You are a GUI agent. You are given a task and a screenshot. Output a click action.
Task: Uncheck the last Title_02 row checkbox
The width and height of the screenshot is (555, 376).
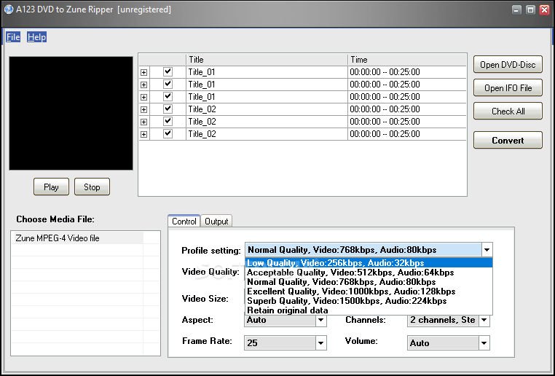[168, 134]
